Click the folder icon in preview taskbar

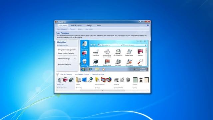[x=97, y=69]
